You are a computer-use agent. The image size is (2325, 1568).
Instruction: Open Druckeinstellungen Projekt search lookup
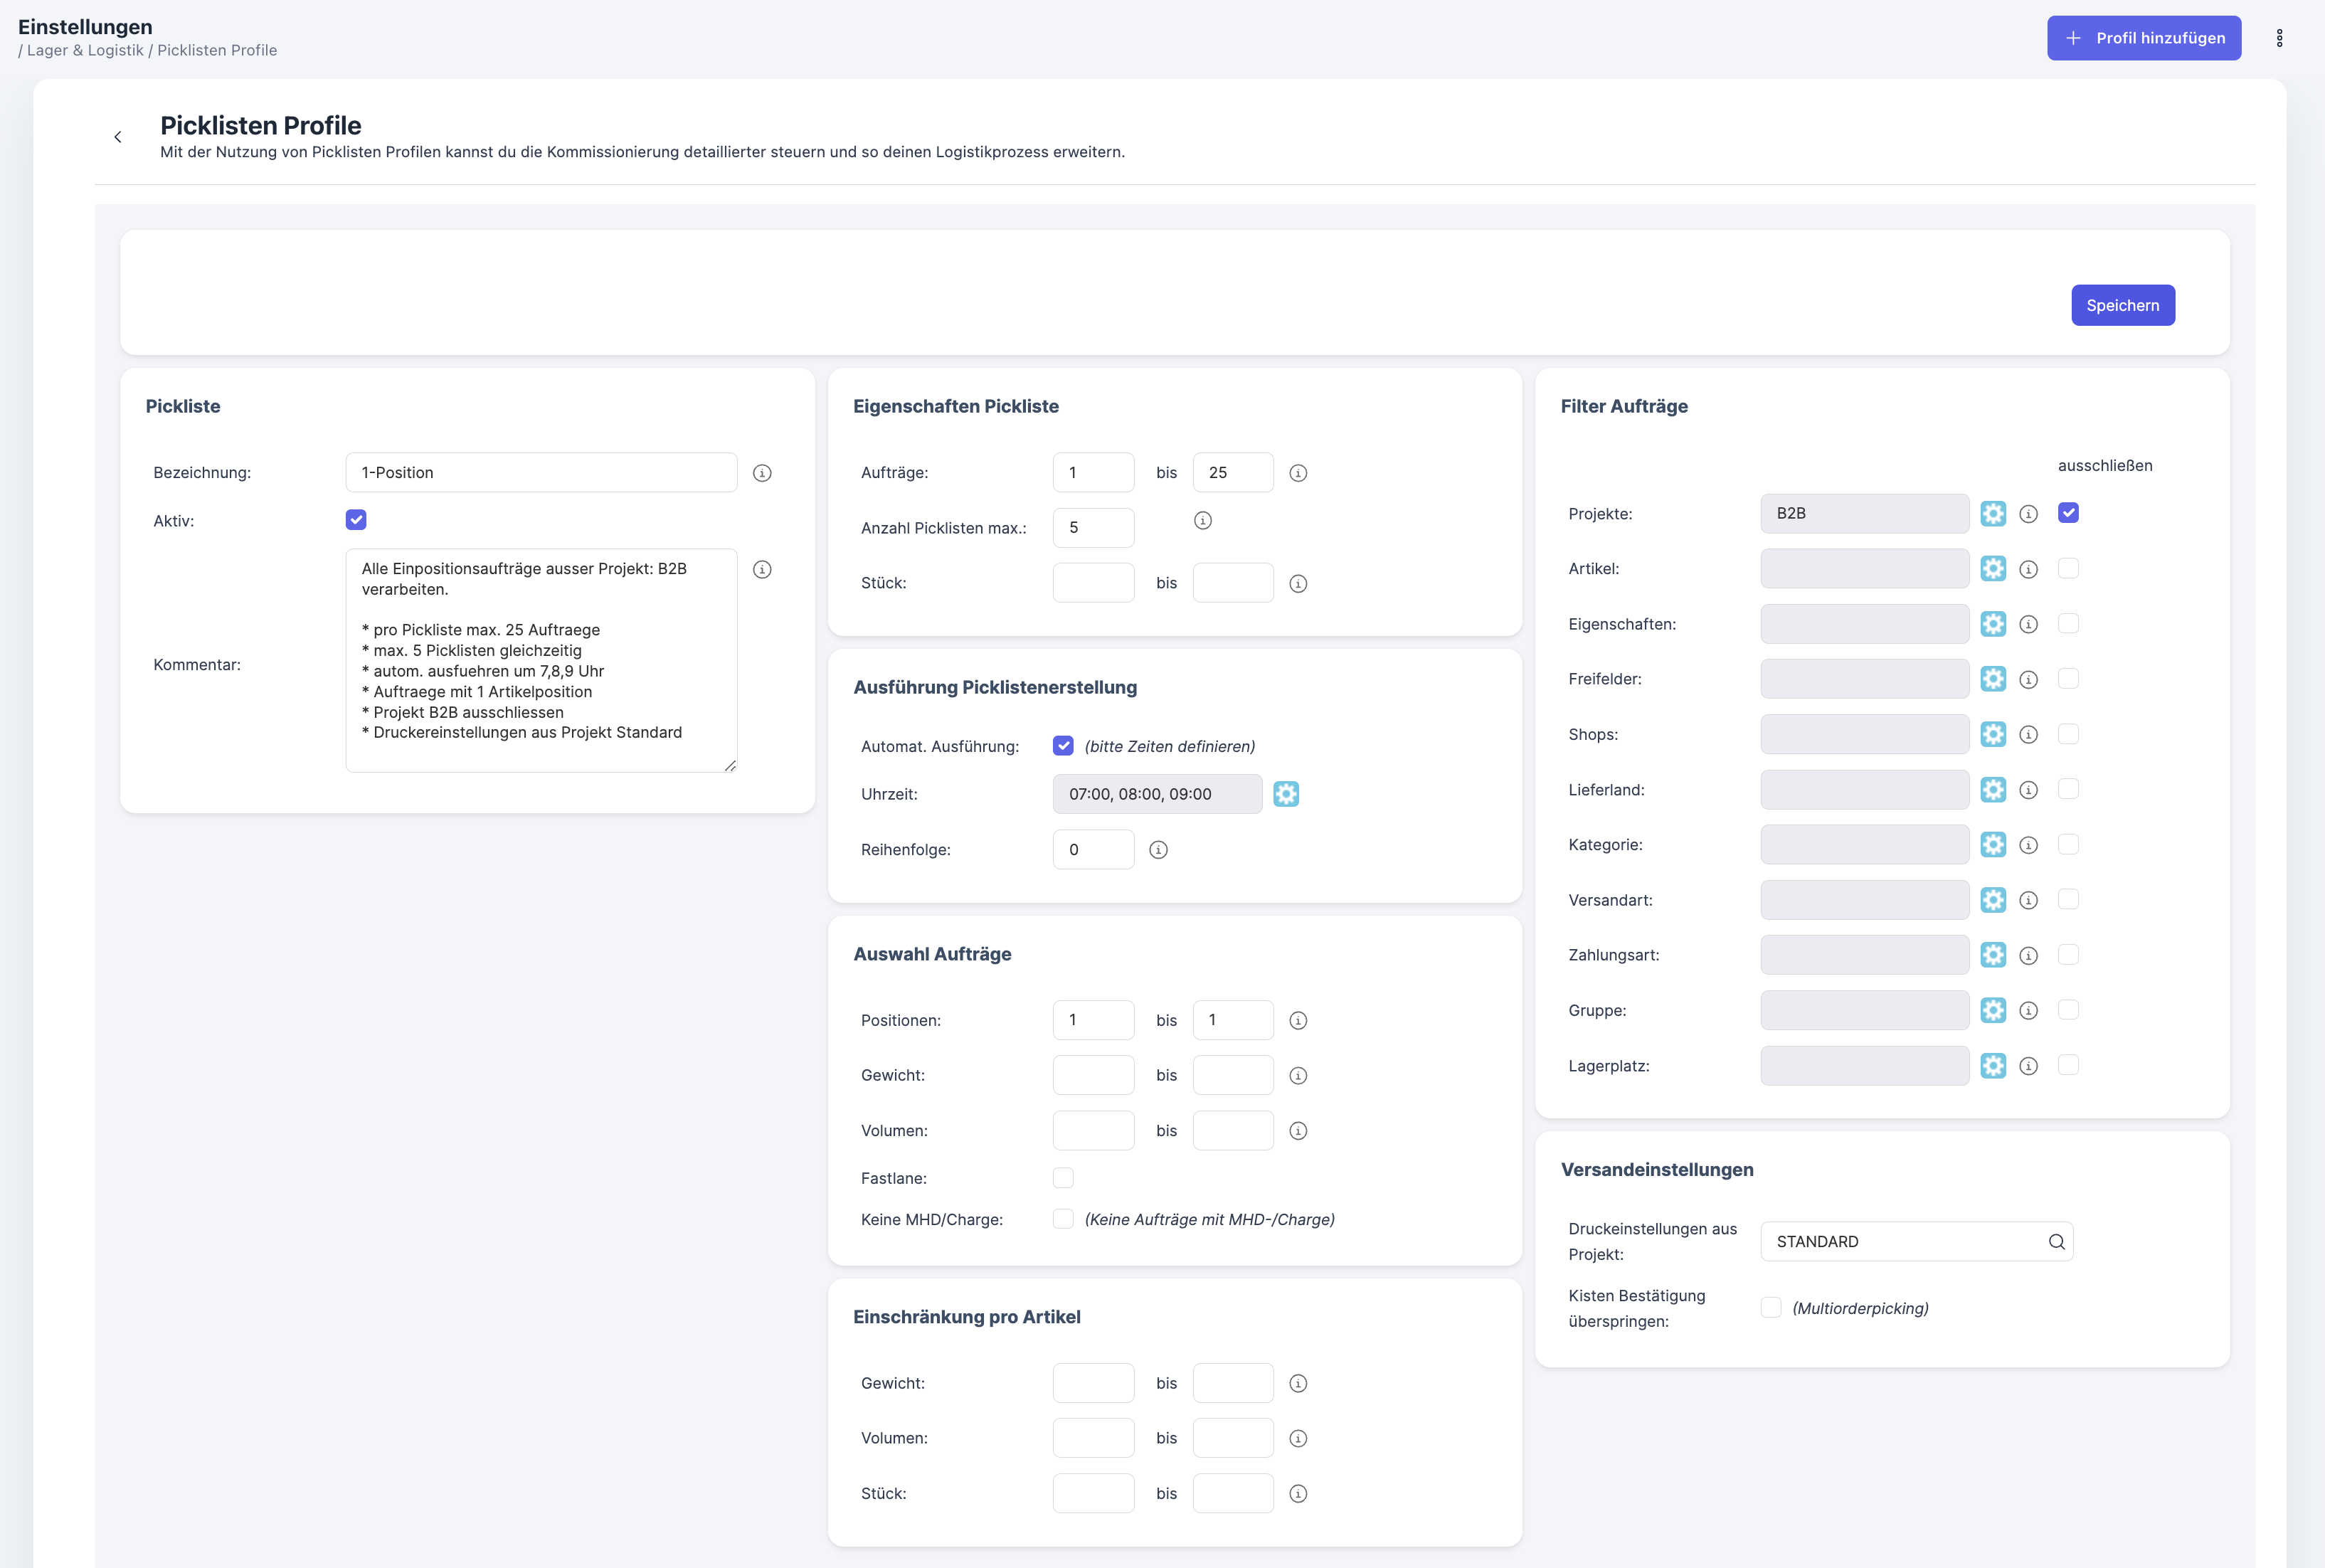(2056, 1242)
